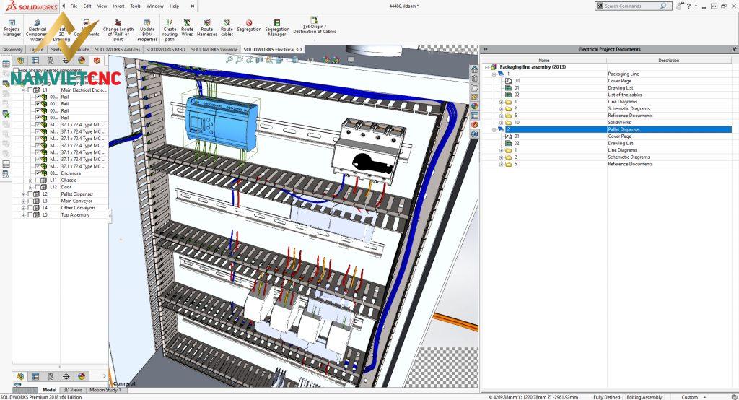Open the ConfigurationManager tab icon
739x400 pixels.
point(51,61)
